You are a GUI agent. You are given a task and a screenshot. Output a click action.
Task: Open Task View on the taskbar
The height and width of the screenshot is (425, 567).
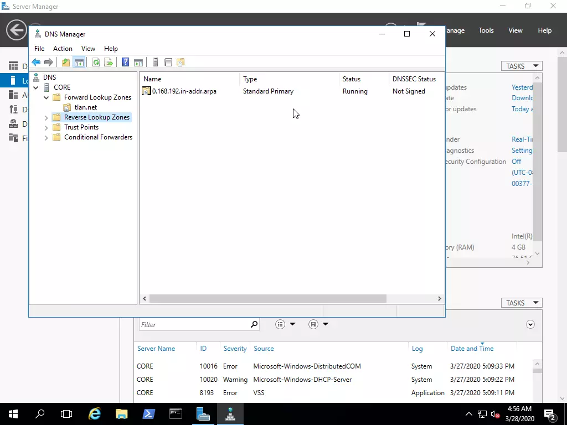tap(66, 414)
